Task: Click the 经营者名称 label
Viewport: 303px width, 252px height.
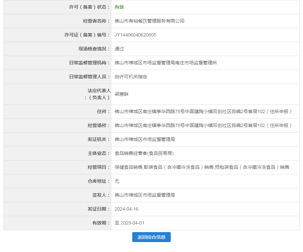Action: pos(96,21)
